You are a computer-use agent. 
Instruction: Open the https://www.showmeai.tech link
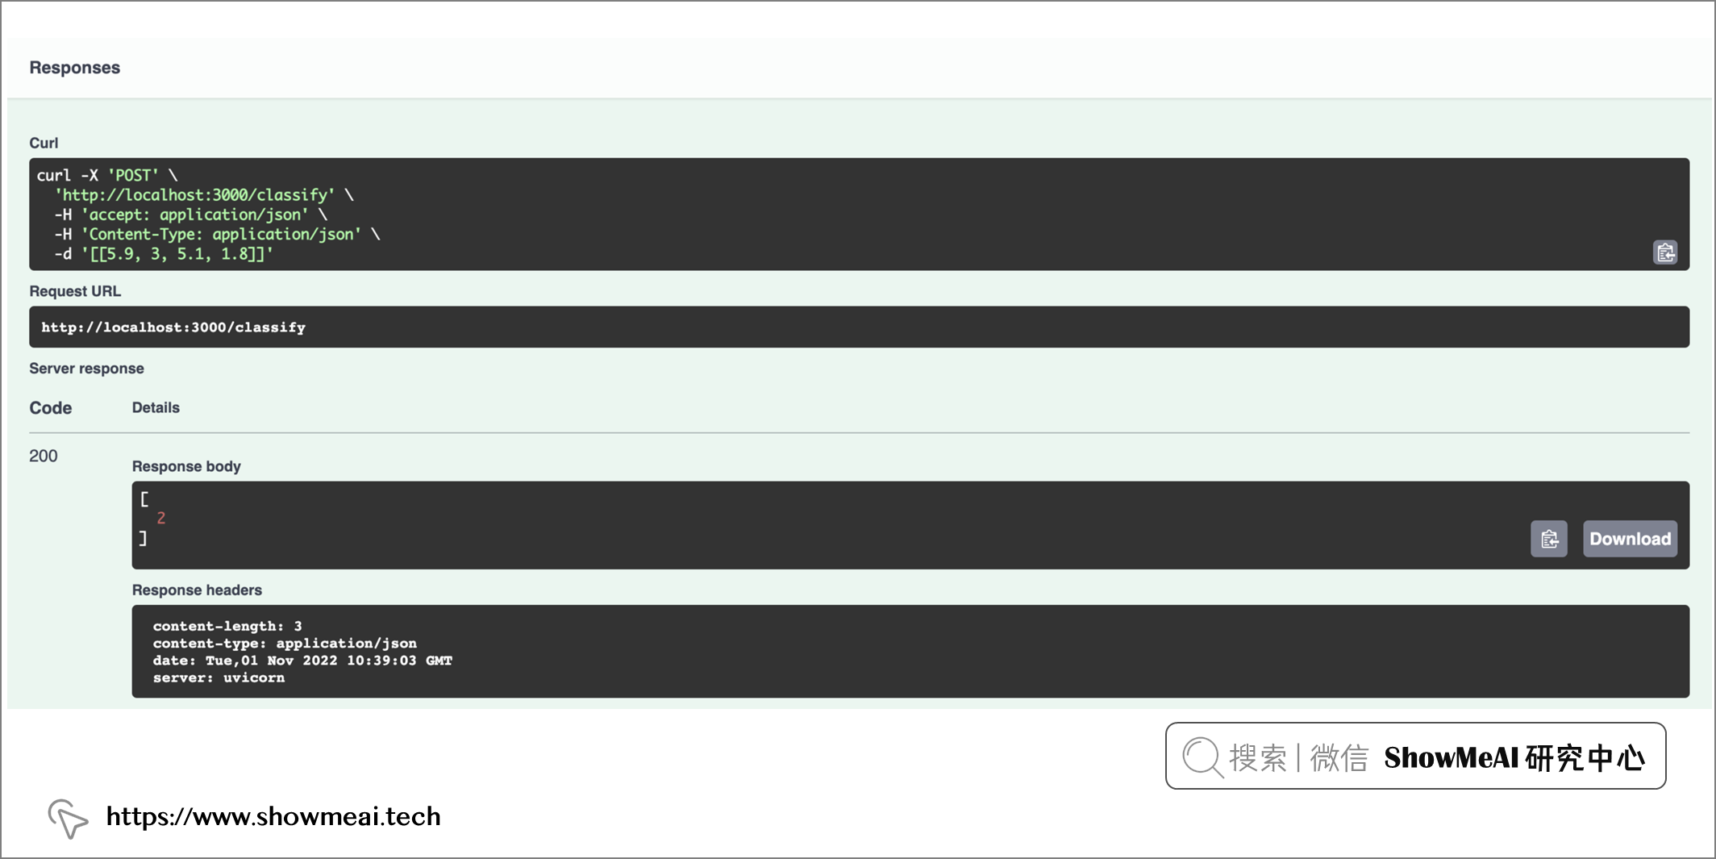click(x=273, y=816)
